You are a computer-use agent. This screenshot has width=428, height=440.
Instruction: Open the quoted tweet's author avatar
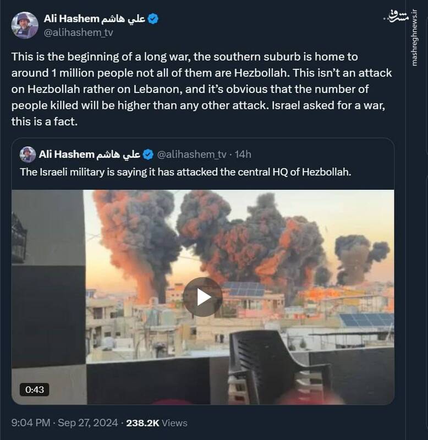click(28, 153)
